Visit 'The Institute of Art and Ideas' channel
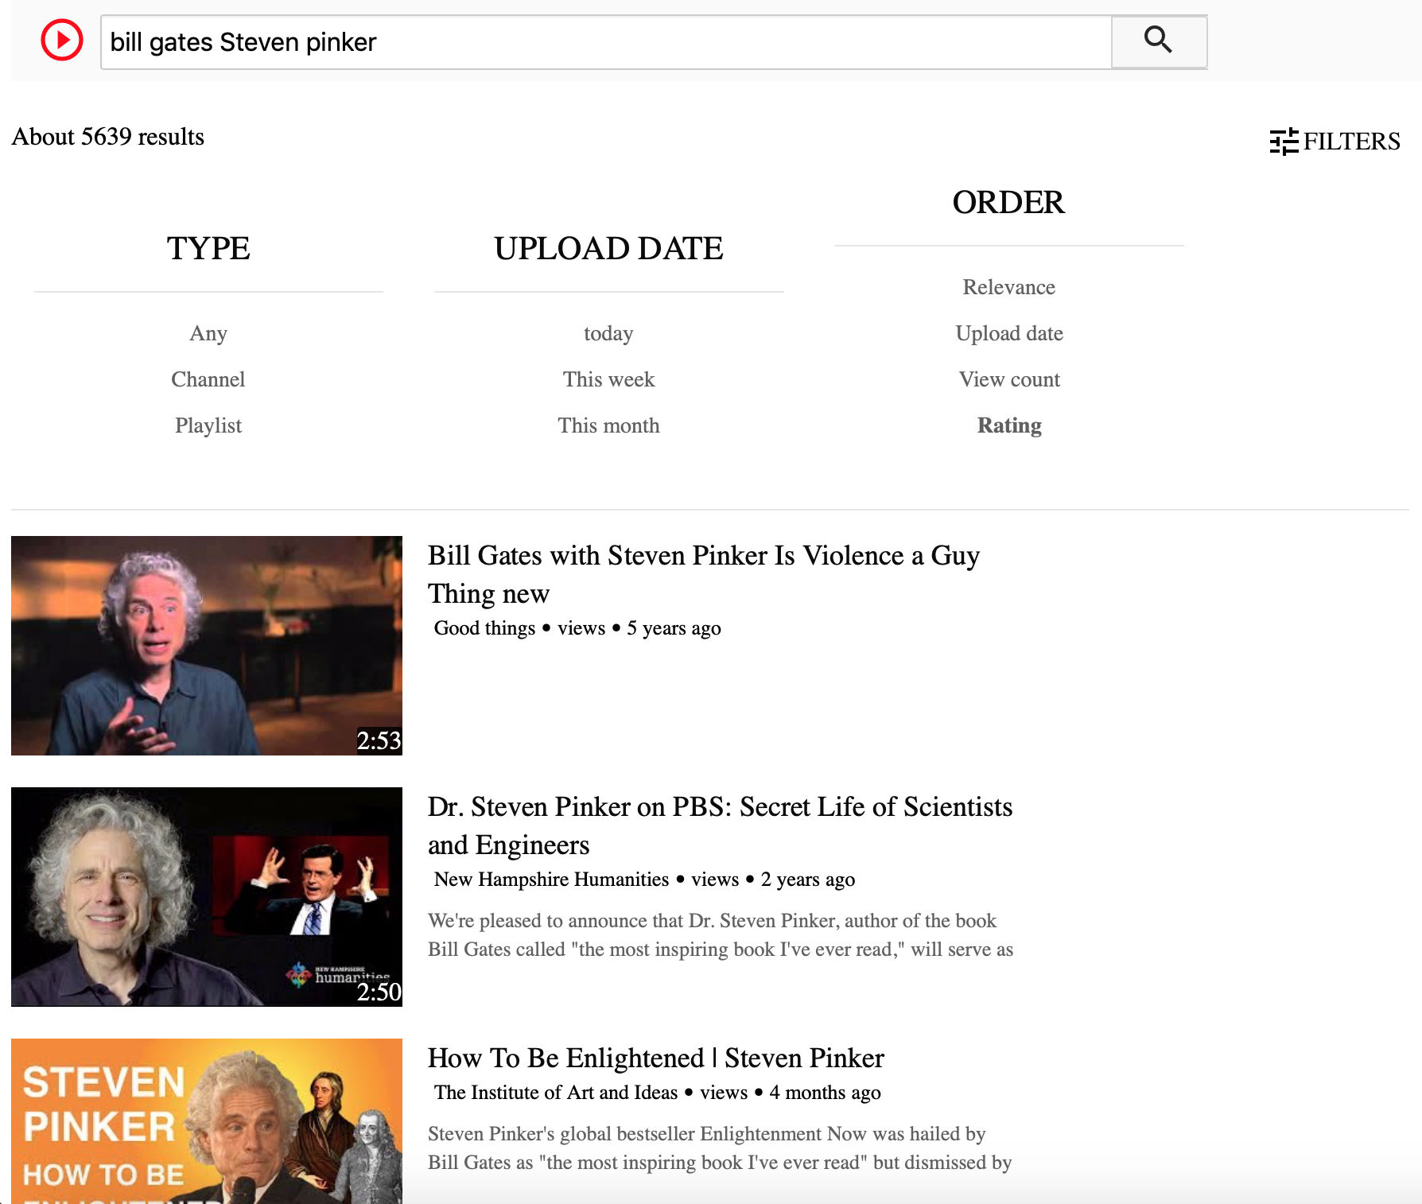 [556, 1093]
